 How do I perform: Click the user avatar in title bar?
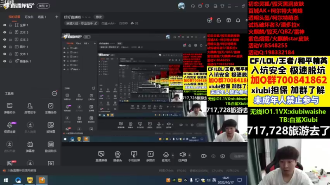[x=181, y=6]
